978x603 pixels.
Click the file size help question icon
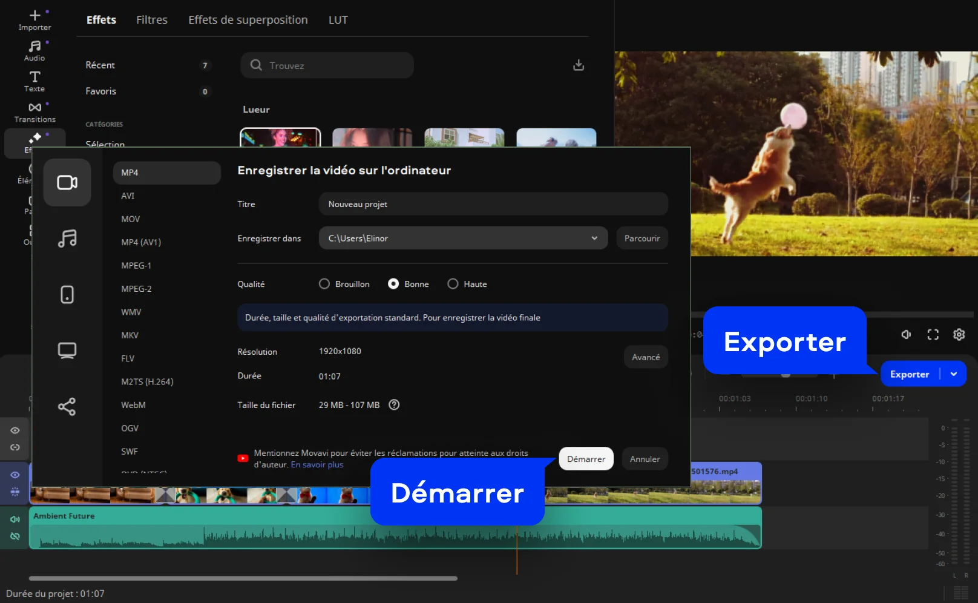click(x=394, y=405)
